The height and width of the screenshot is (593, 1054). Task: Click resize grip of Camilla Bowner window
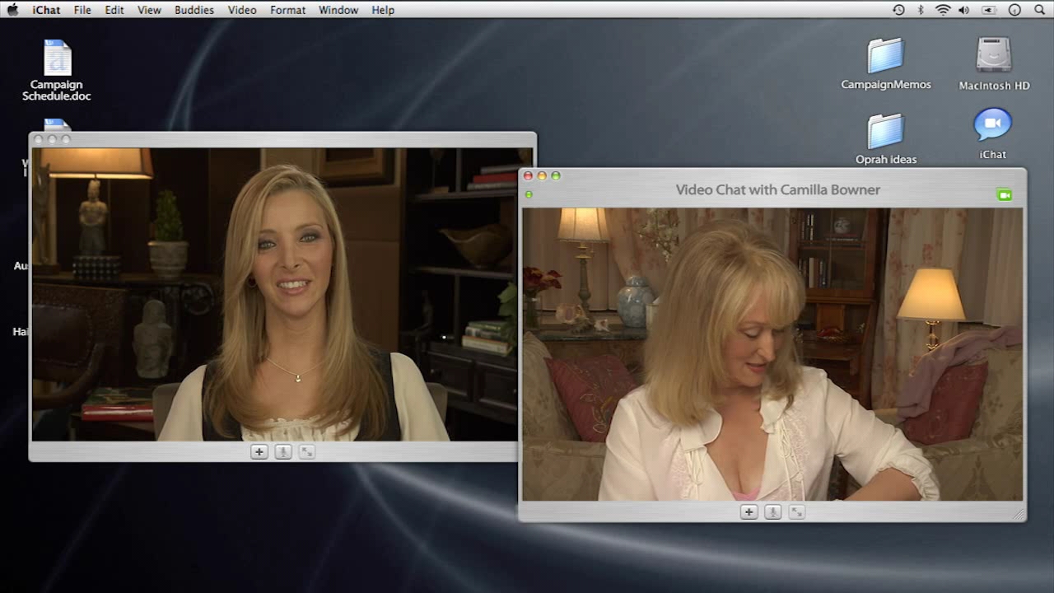point(1019,514)
